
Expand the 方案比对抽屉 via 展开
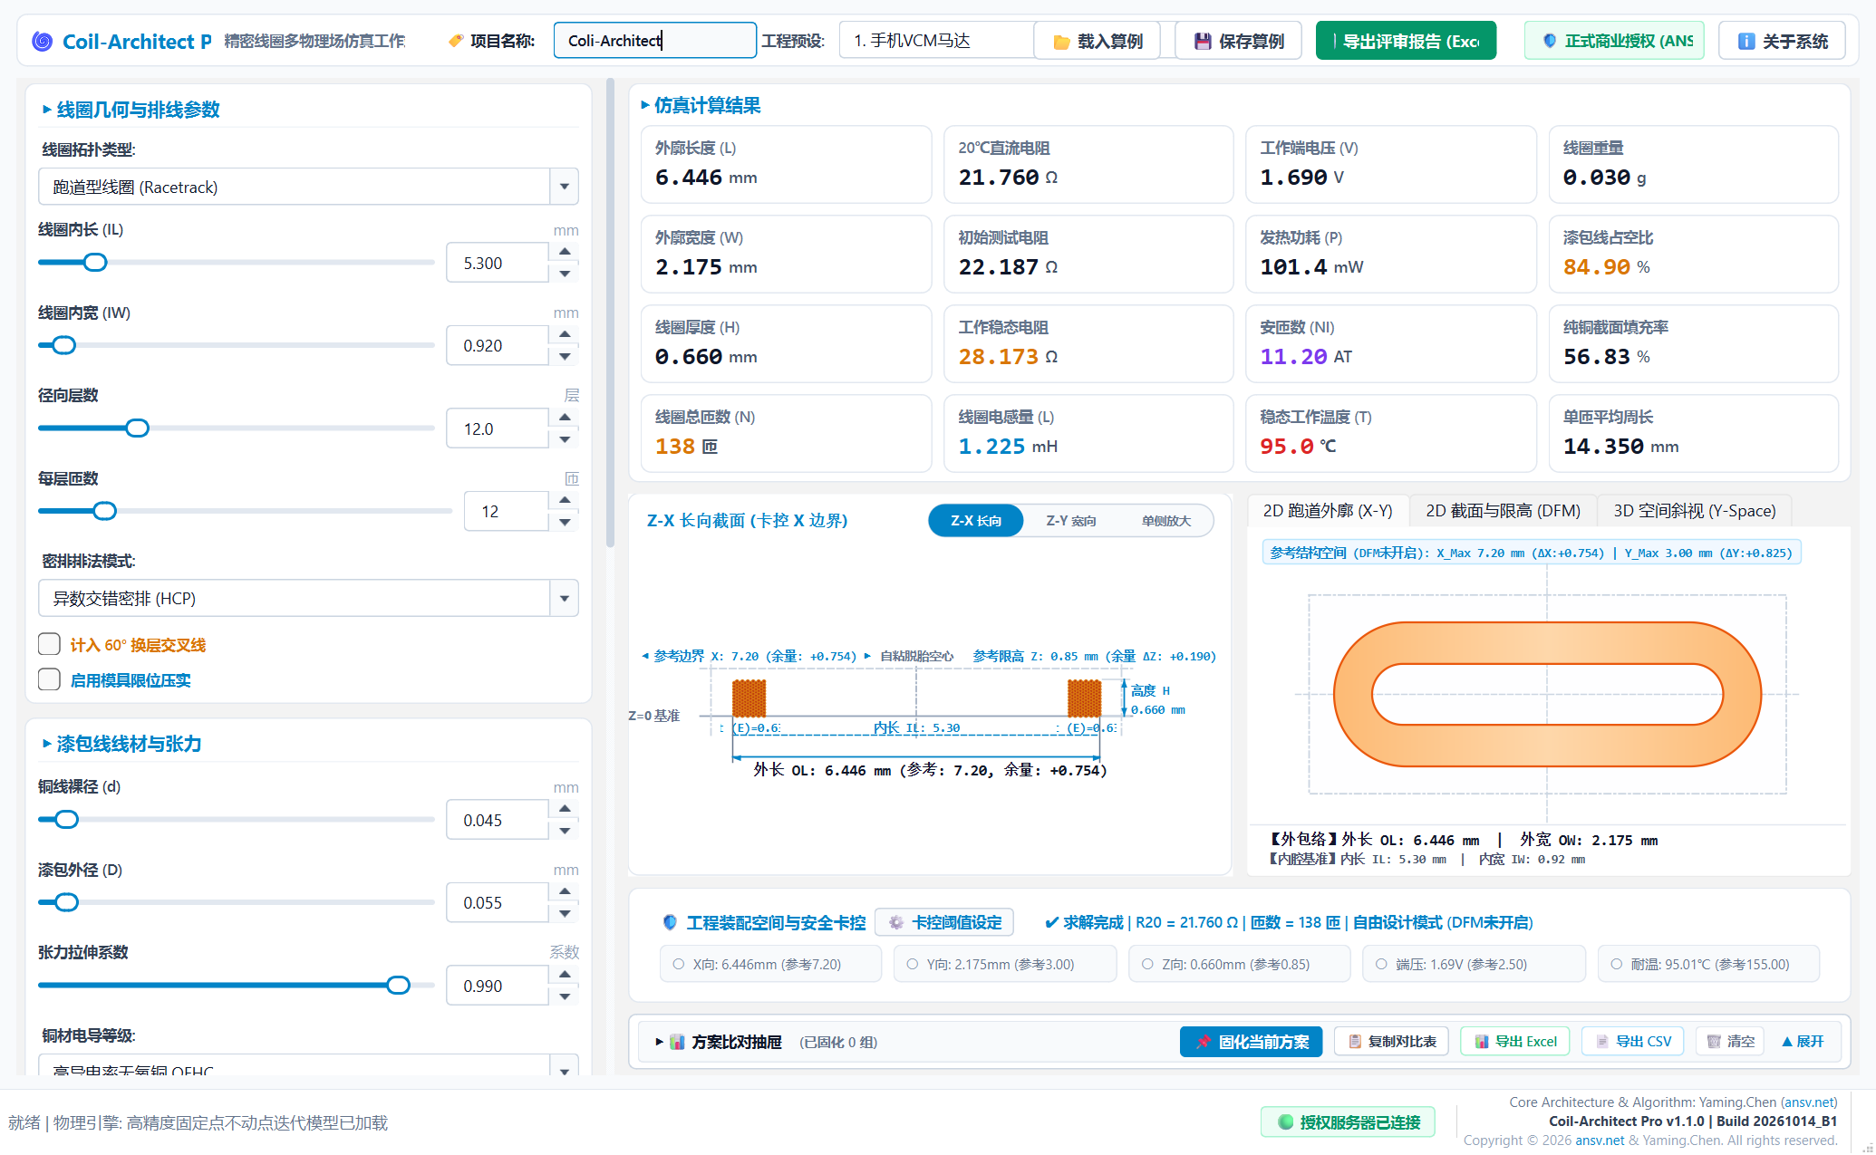pos(1803,1042)
